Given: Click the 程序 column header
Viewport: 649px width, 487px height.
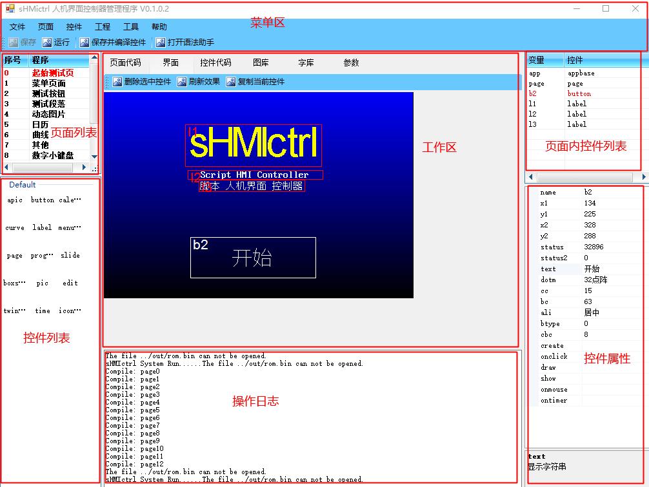Looking at the screenshot, I should coord(59,60).
